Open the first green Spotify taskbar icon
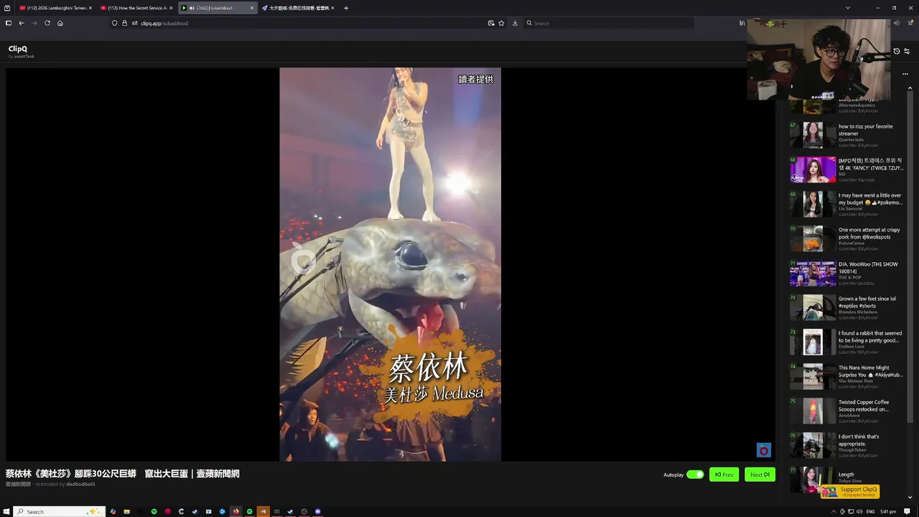This screenshot has width=919, height=517. tap(154, 511)
